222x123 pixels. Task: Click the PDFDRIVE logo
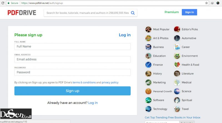(x=22, y=13)
